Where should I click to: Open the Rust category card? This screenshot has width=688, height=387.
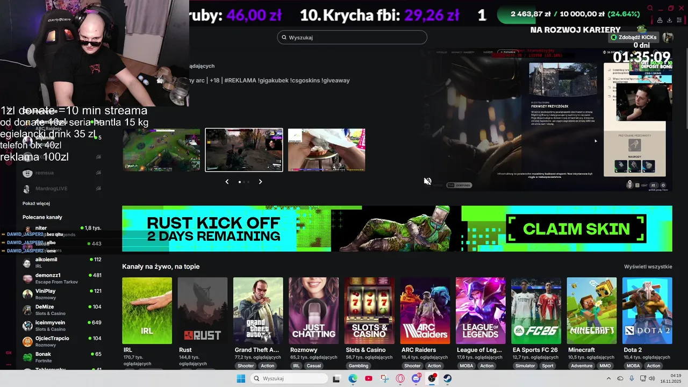click(x=203, y=311)
